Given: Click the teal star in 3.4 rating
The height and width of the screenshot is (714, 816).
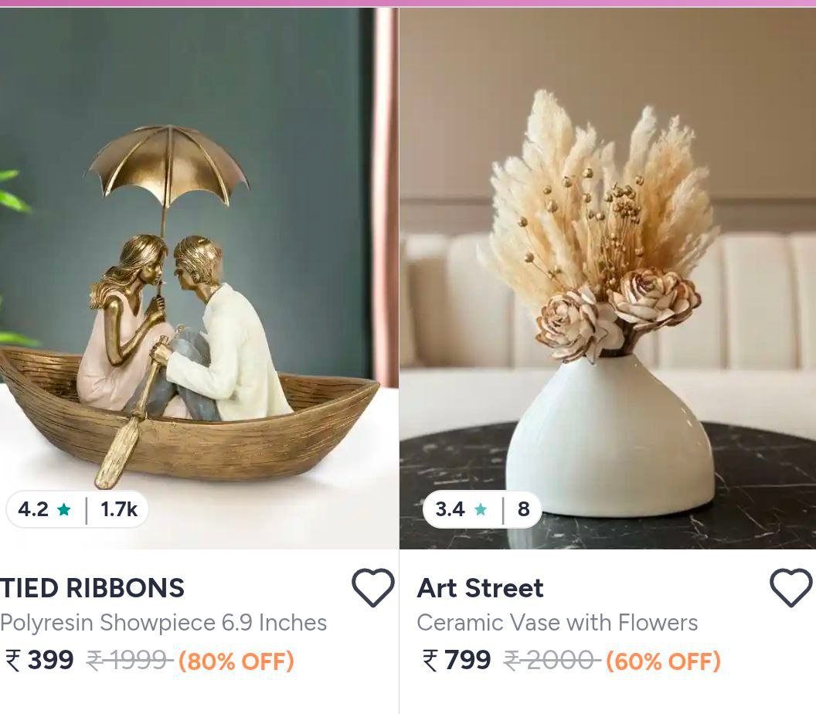Looking at the screenshot, I should (481, 509).
